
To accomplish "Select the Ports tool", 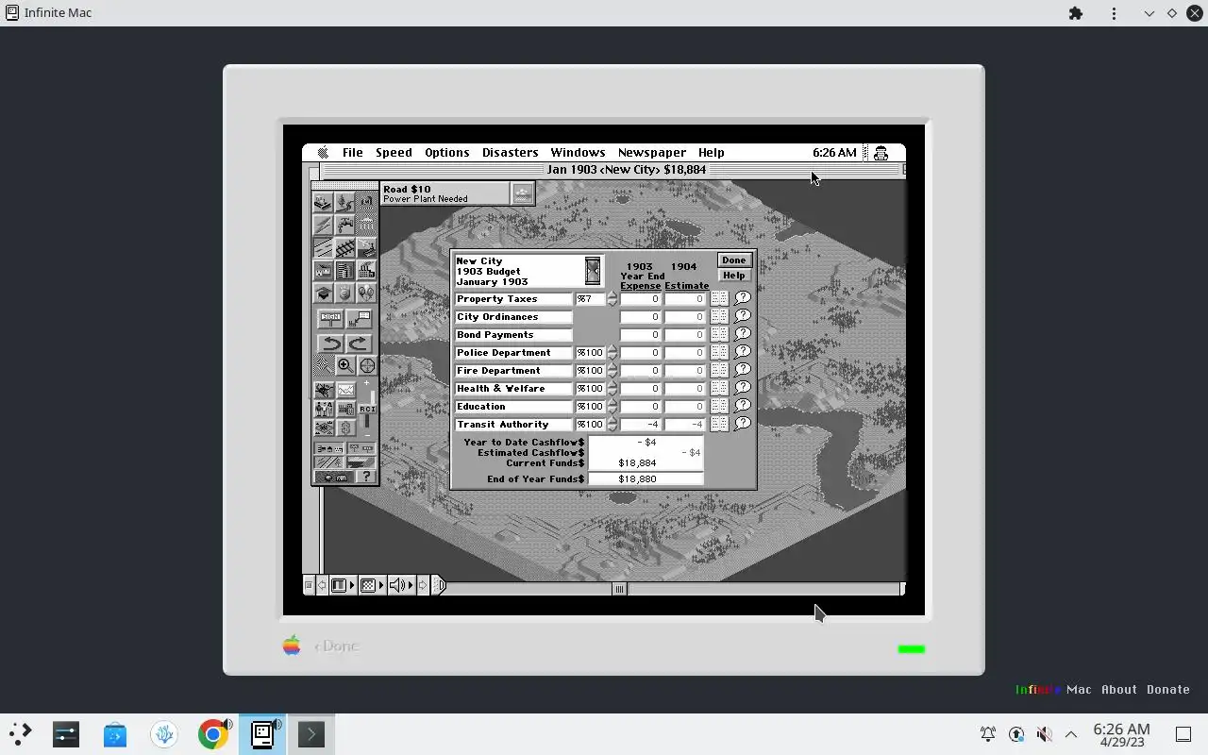I will [366, 247].
